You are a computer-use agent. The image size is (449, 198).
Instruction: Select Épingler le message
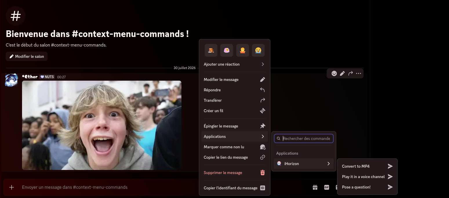[235, 126]
